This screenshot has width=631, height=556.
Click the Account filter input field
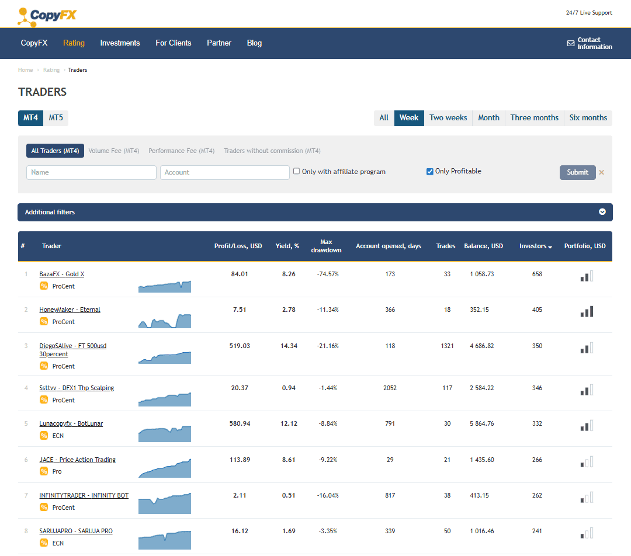(224, 172)
